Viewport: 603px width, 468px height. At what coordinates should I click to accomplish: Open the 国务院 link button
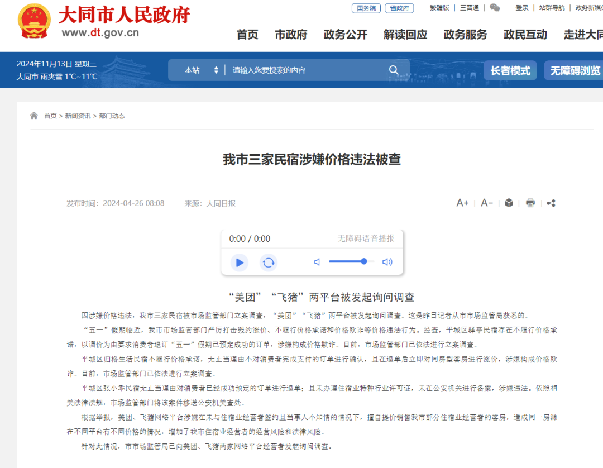click(x=366, y=7)
